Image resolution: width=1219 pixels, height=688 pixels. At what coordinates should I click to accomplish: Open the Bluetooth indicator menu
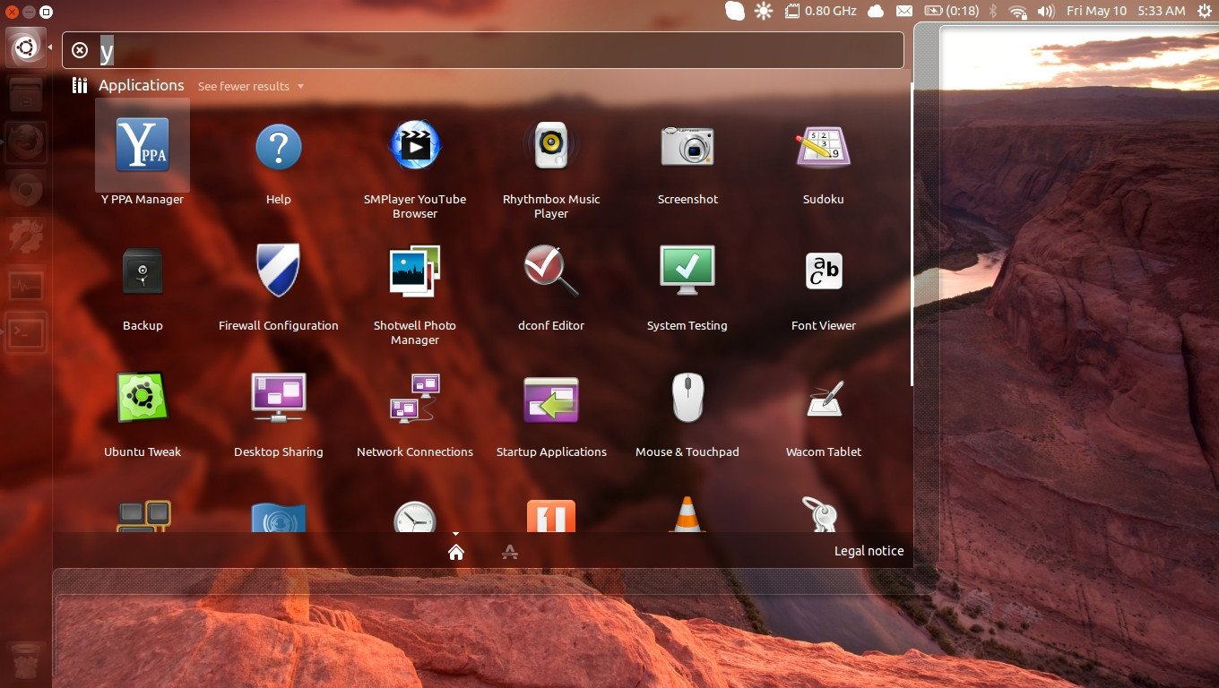pos(993,11)
